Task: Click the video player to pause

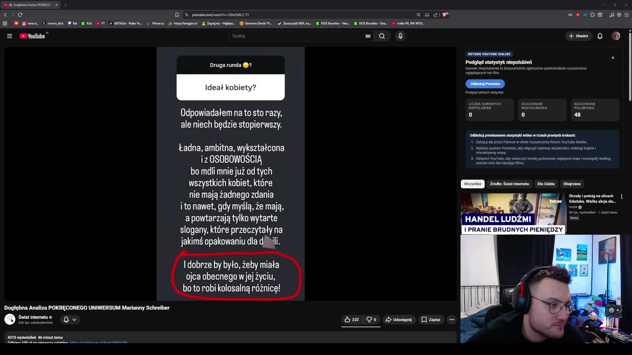Action: pos(231,174)
